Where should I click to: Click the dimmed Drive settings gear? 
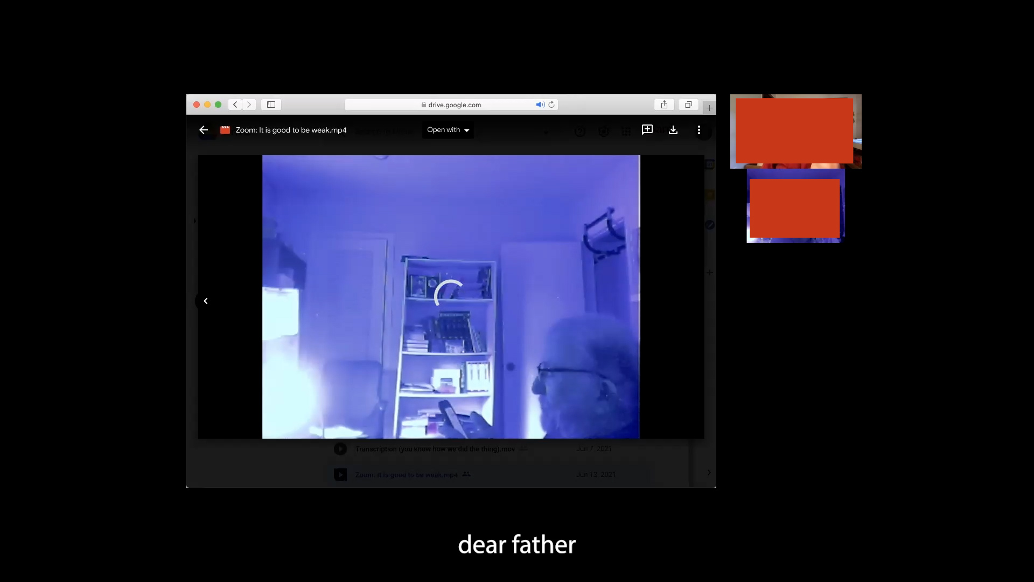(604, 131)
